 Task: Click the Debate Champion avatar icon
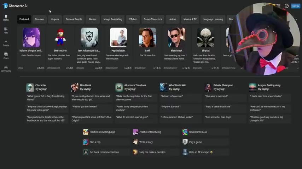tap(208, 87)
